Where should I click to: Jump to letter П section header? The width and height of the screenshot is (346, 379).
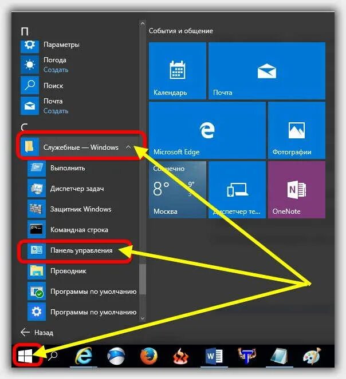(25, 31)
